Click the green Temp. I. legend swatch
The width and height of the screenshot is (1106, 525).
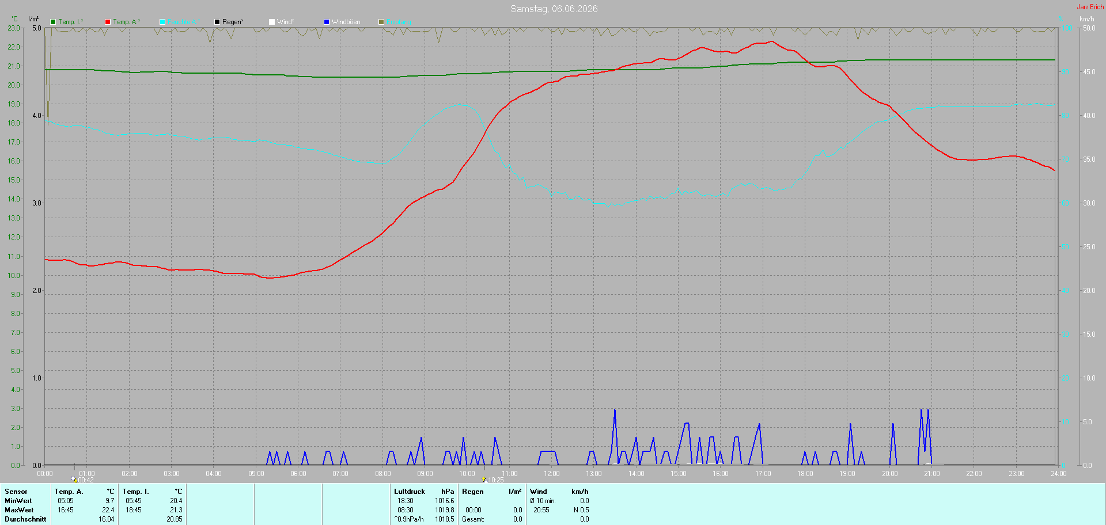click(x=53, y=22)
